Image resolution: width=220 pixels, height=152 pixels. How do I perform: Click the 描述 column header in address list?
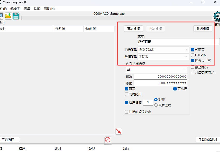pyautogui.click(x=36, y=148)
